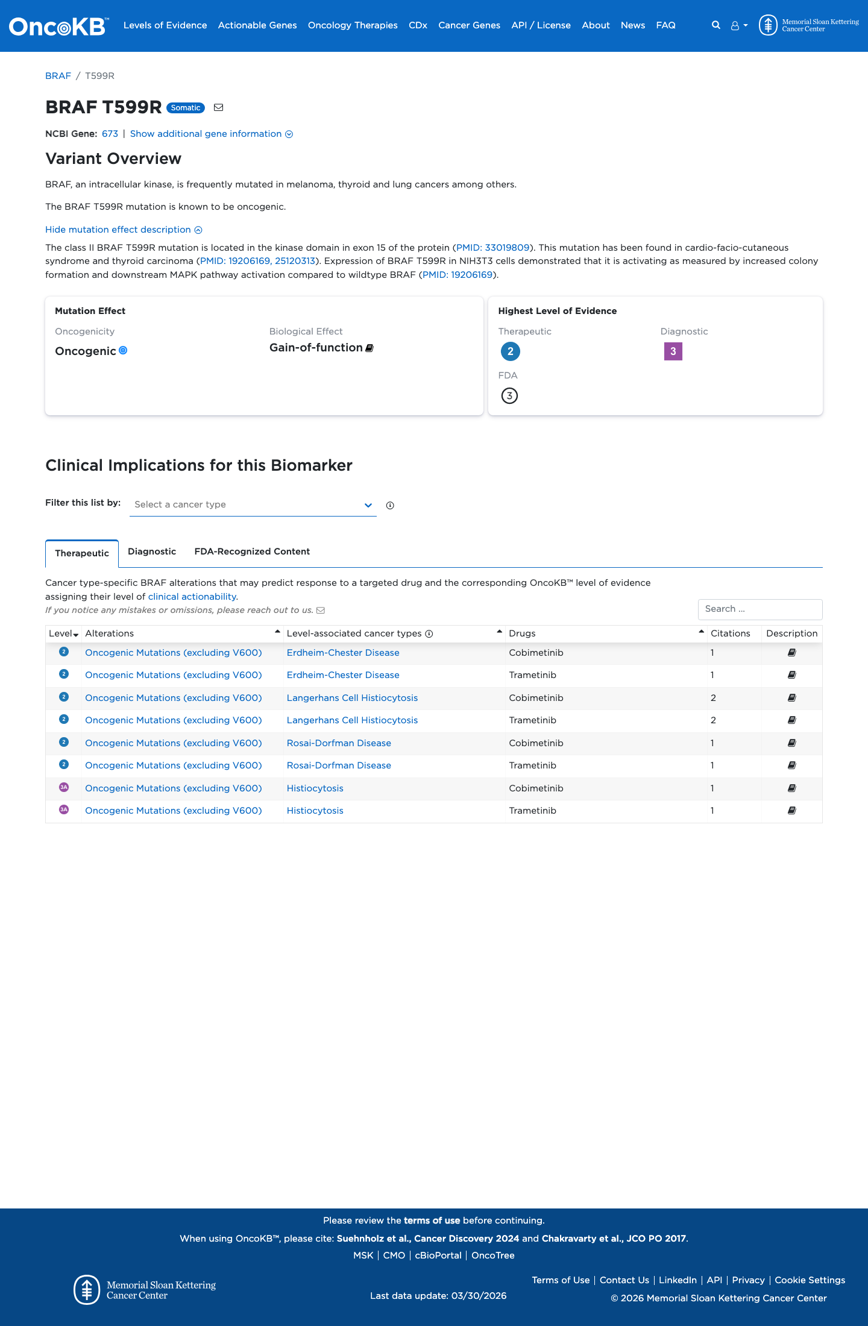Click info icon next to cancer type filter
The width and height of the screenshot is (868, 1326).
(390, 506)
